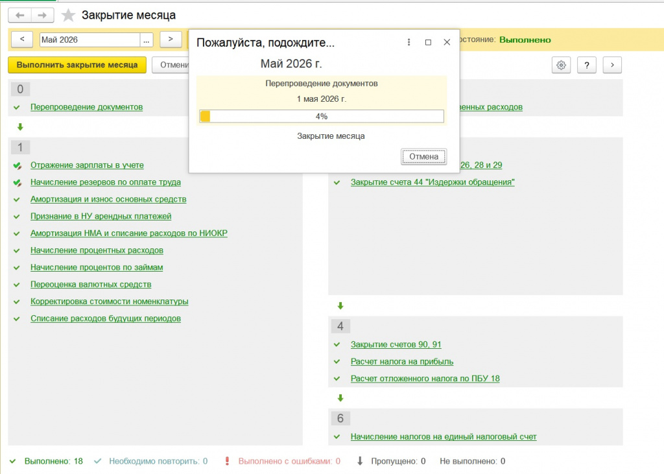The image size is (664, 474).
Task: Open Расчет налога на прибыль link
Action: (x=402, y=361)
